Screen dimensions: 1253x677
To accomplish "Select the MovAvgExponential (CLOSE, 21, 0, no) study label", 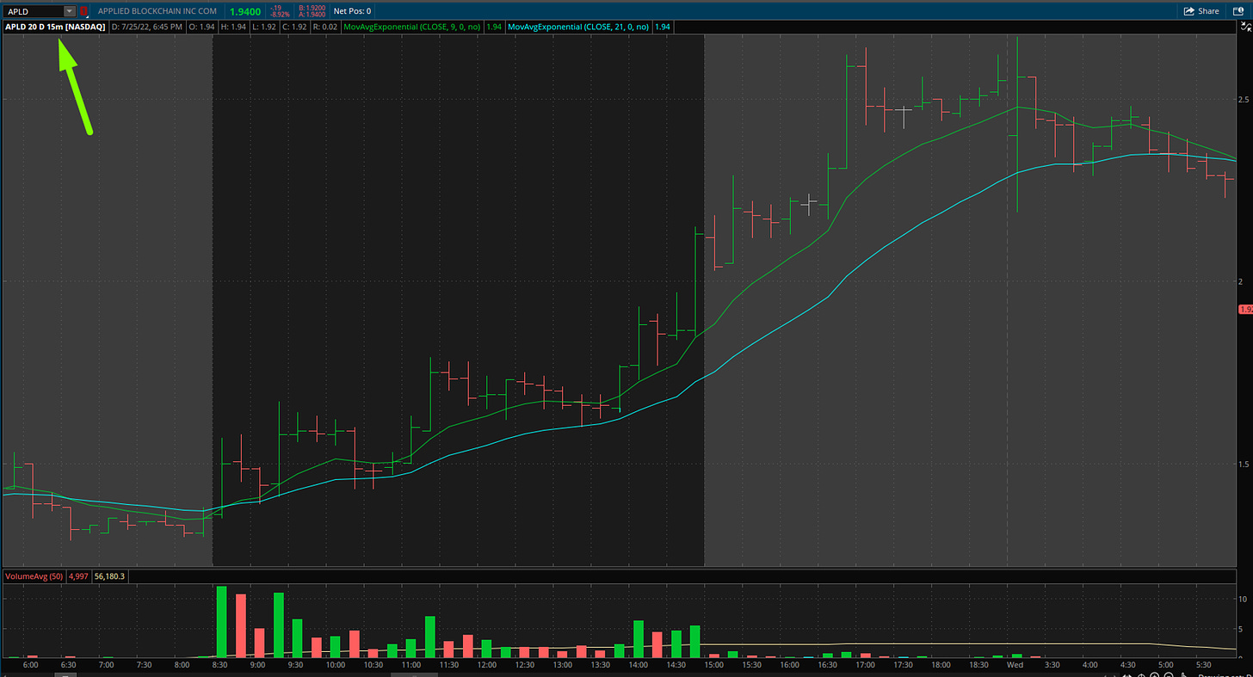I will point(578,27).
